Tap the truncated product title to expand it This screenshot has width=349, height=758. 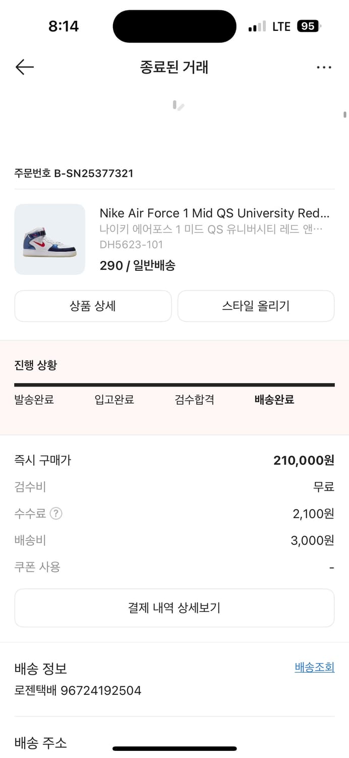pyautogui.click(x=217, y=213)
